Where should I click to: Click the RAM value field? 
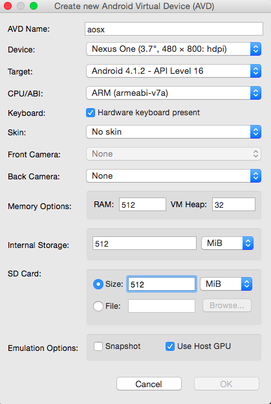tap(142, 205)
